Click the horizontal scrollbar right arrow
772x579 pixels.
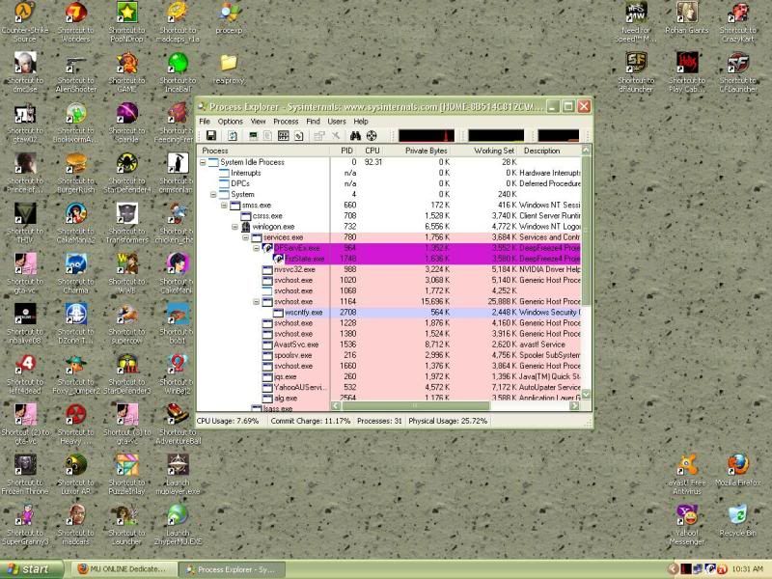574,405
